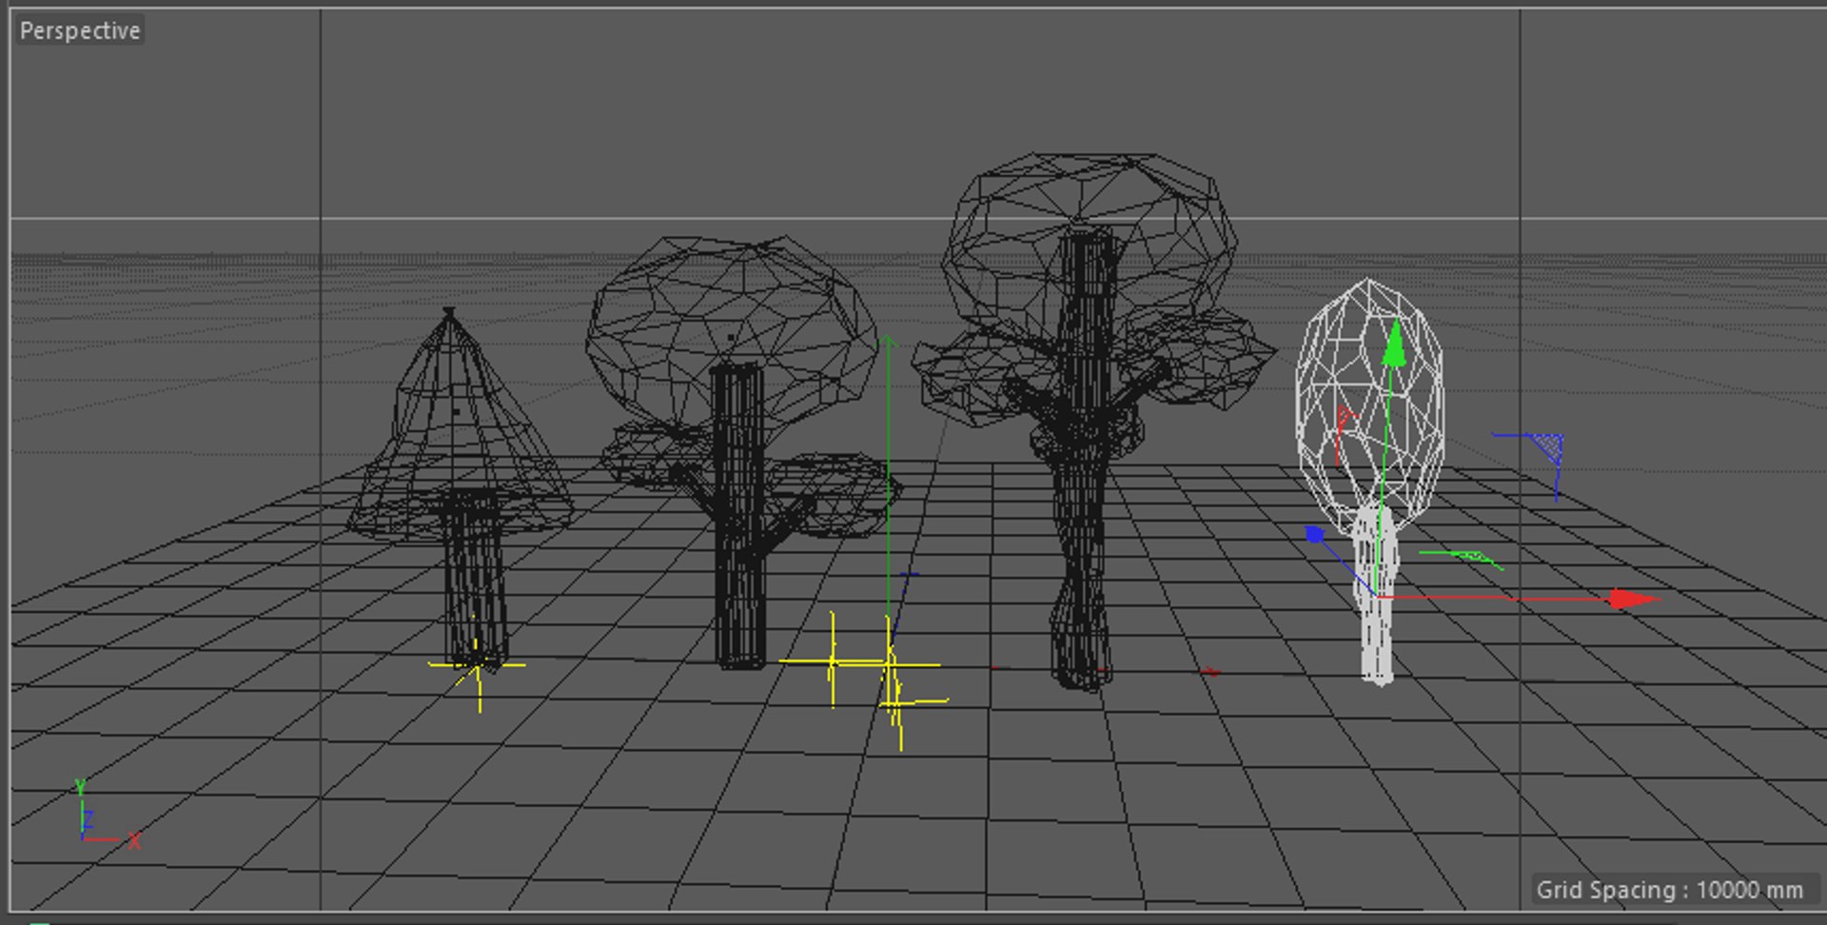Viewport: 1827px width, 925px height.
Task: Click the white selected tree's crown
Action: click(x=1370, y=404)
